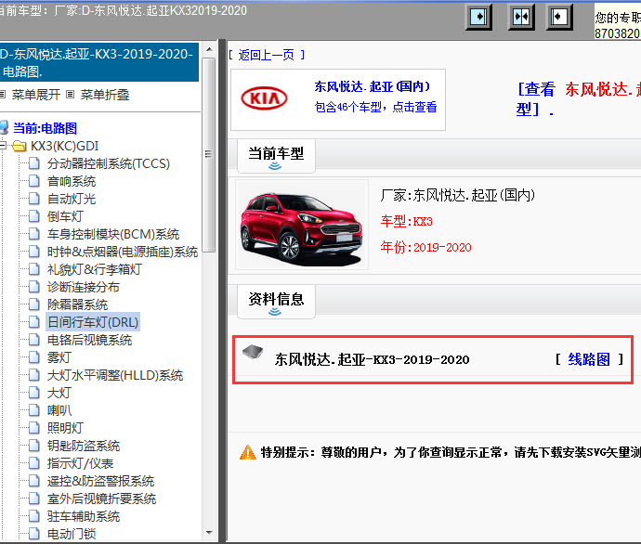
Task: Click the KIA logo
Action: (264, 98)
